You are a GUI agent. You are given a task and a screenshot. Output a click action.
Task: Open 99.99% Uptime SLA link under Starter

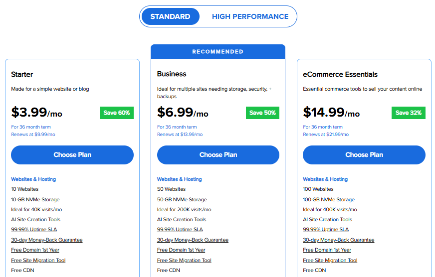coord(34,230)
